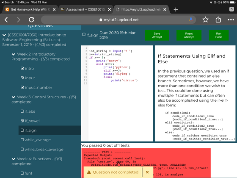This screenshot has height=178, width=237.
Task: Click the Save Attempt button
Action: (x=157, y=35)
